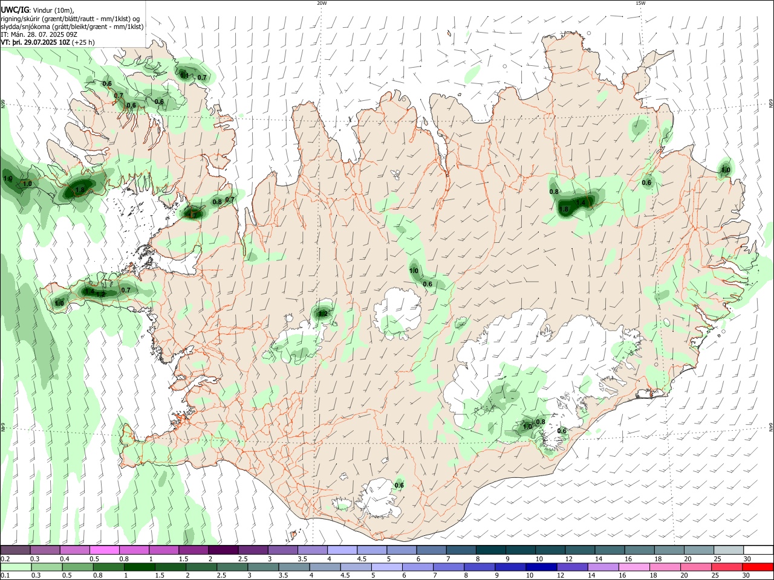Pick the 6 swatch in the upper snow legend
The image size is (774, 580).
pos(431,550)
